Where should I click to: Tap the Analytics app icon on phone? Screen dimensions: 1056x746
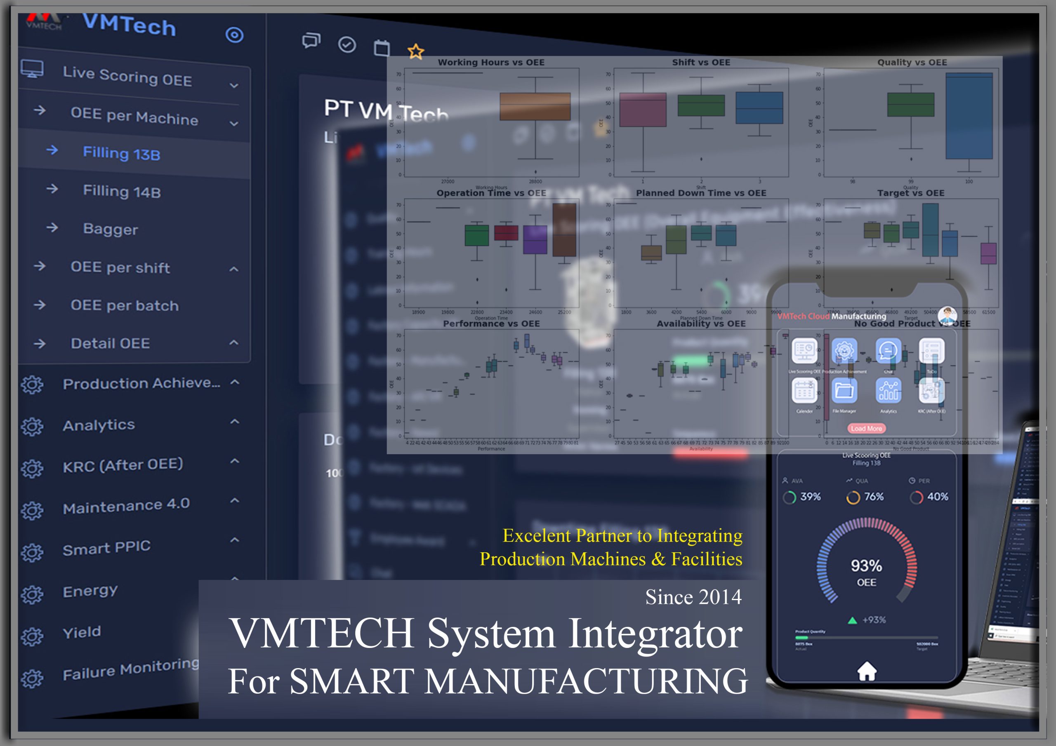pos(888,391)
